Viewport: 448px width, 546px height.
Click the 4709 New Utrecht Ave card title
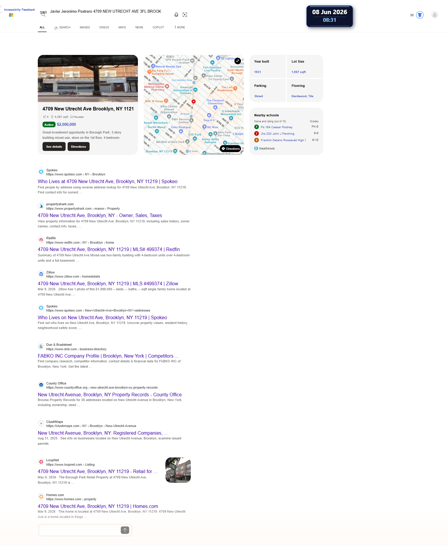(x=88, y=109)
